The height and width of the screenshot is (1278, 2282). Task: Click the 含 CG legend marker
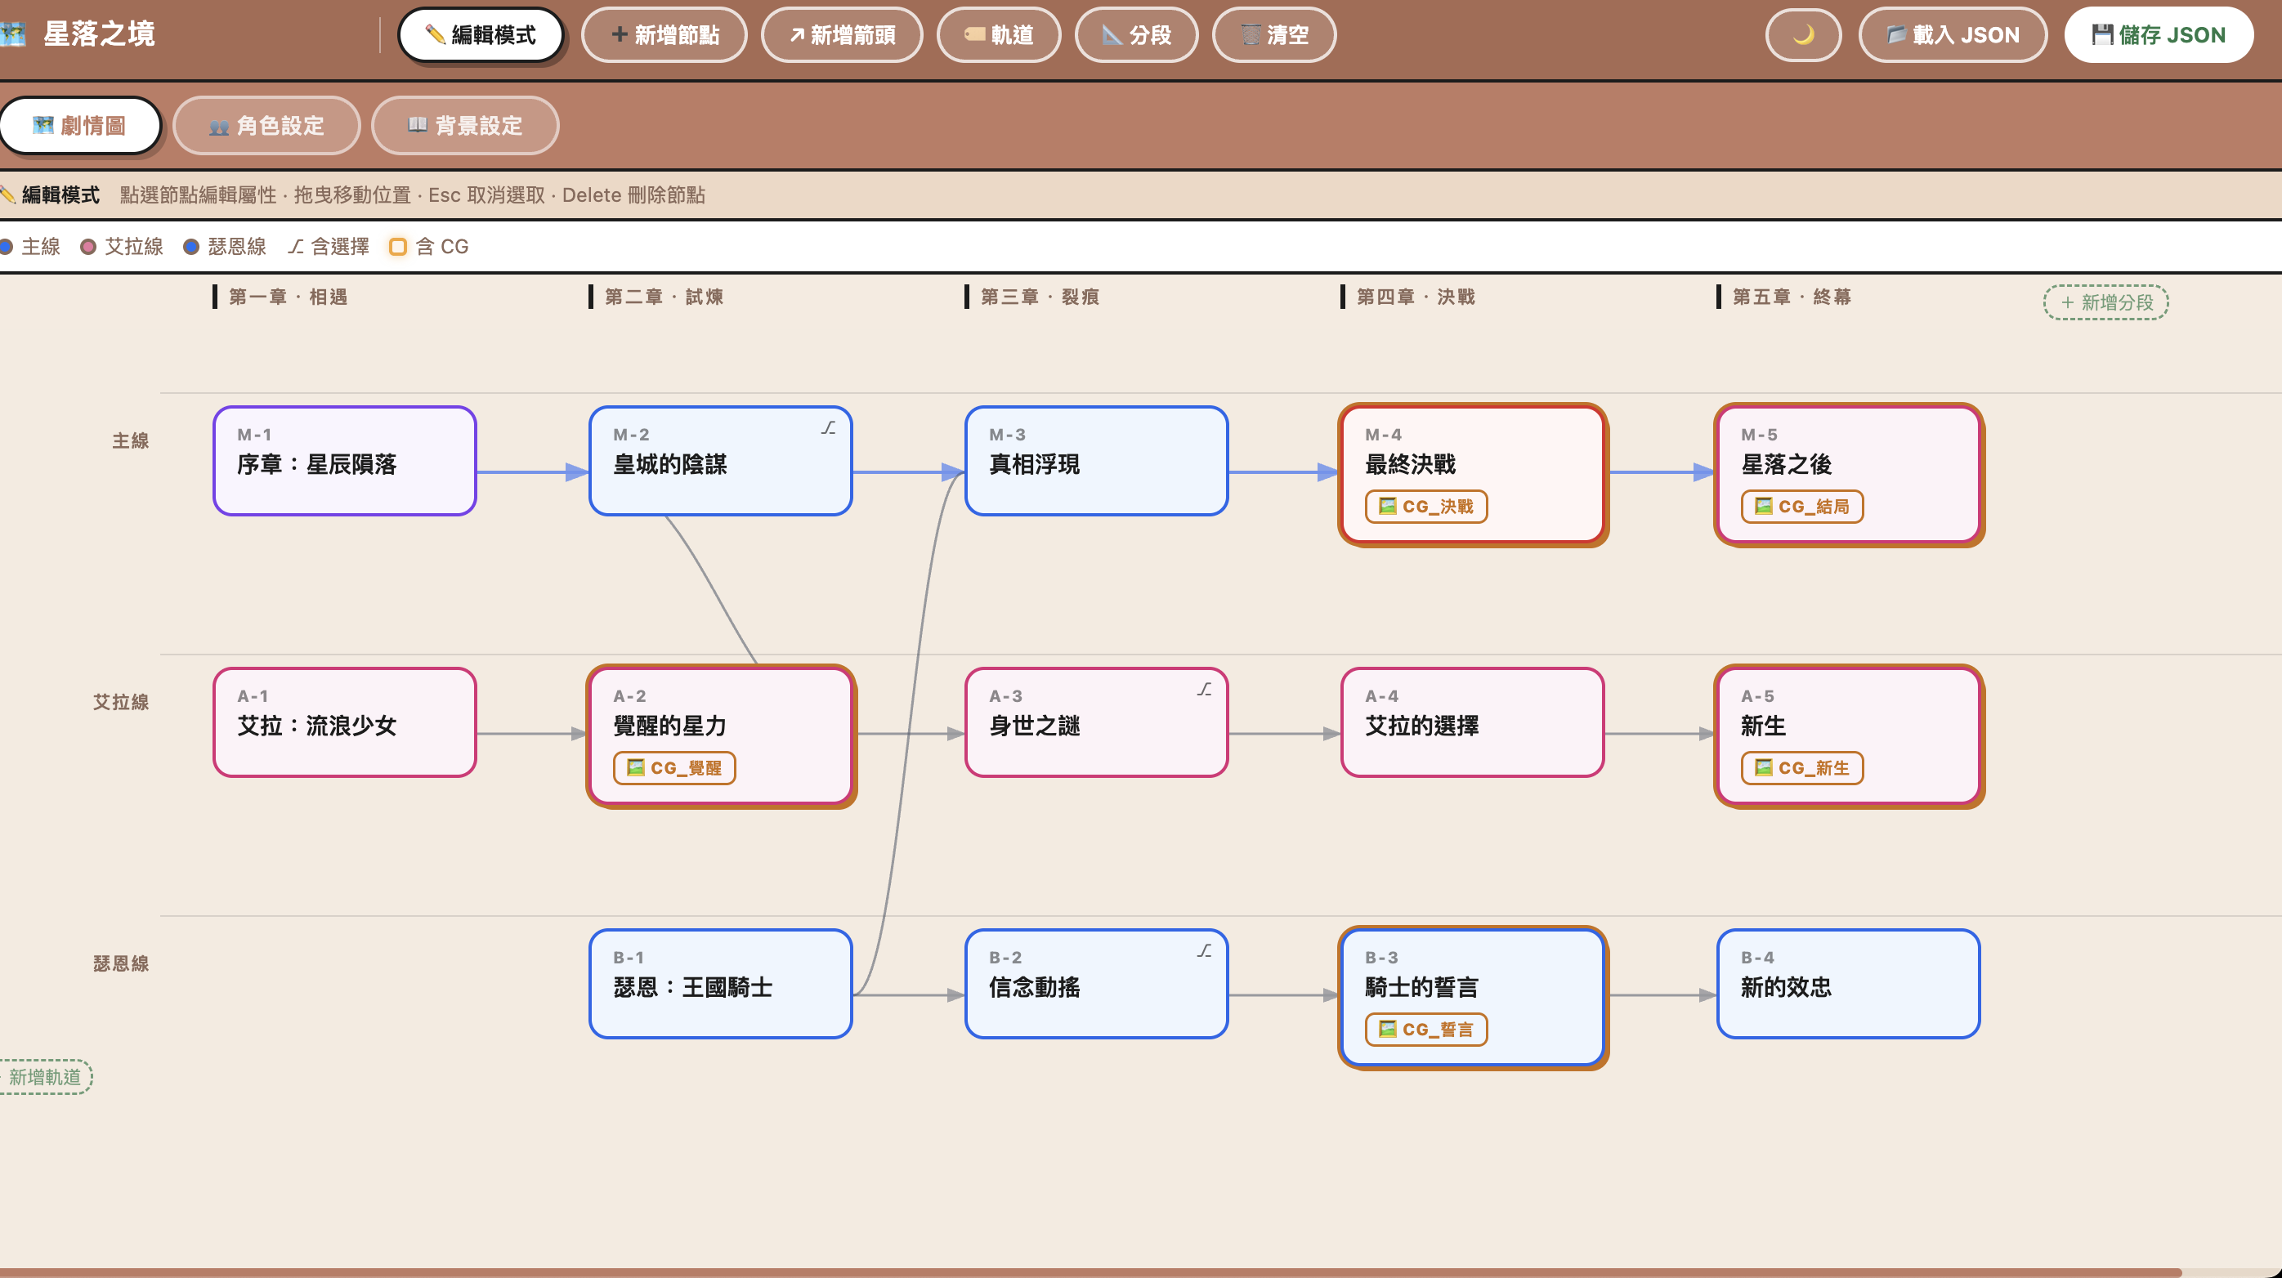click(x=398, y=246)
